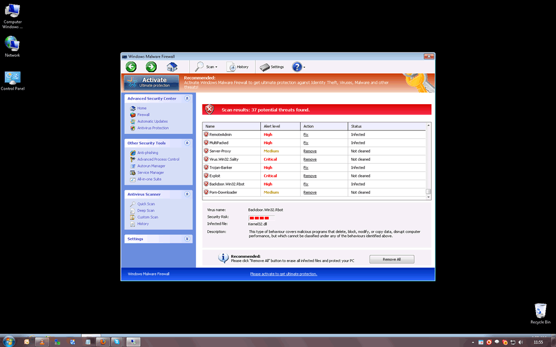Viewport: 556px width, 347px height.
Task: Open Settings from the toolbar
Action: (x=272, y=67)
